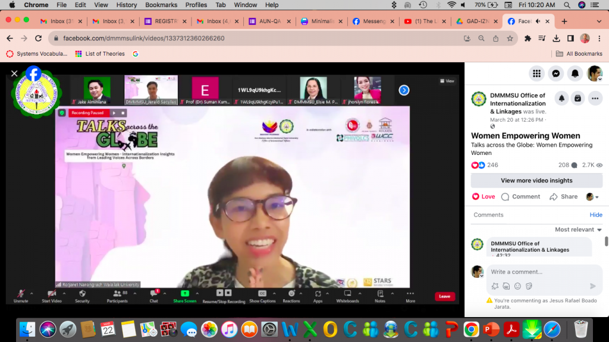The height and width of the screenshot is (342, 609).
Task: Hide the comments section
Action: [x=596, y=215]
